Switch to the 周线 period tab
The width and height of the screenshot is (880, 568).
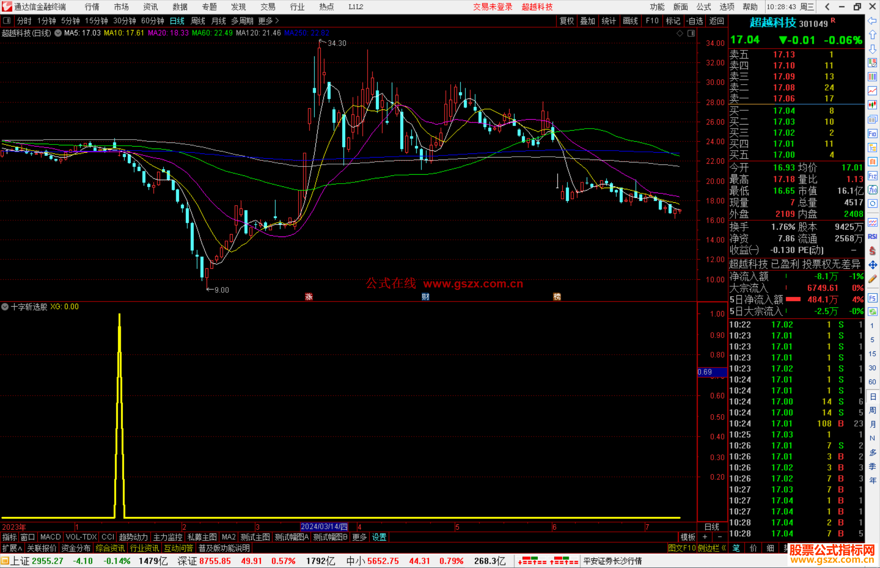tap(198, 21)
